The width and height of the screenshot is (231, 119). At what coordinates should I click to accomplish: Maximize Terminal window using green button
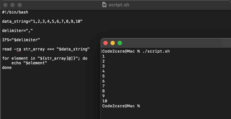(x=120, y=43)
